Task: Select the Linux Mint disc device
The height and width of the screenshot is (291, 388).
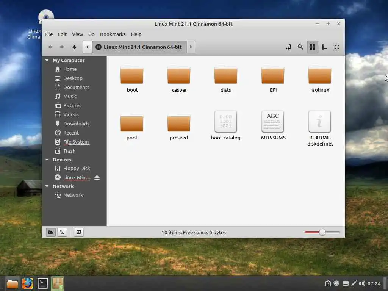Action: coord(75,178)
